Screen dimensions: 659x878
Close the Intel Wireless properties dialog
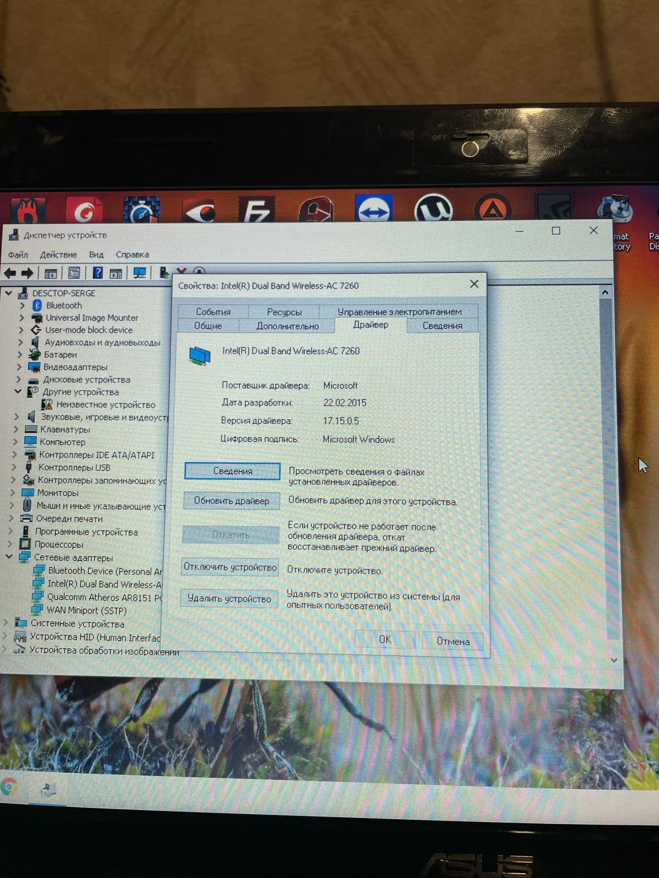[x=474, y=284]
